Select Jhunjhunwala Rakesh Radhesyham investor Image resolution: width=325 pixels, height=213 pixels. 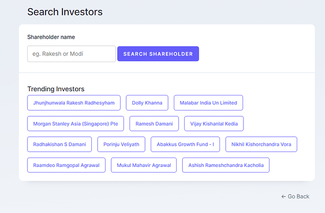tap(74, 103)
